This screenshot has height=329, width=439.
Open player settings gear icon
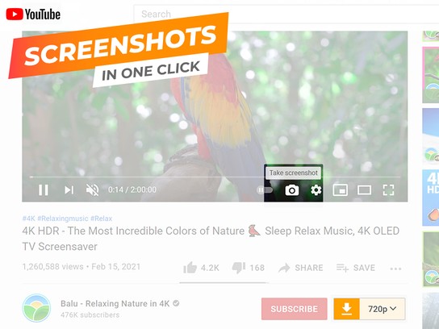click(x=316, y=190)
